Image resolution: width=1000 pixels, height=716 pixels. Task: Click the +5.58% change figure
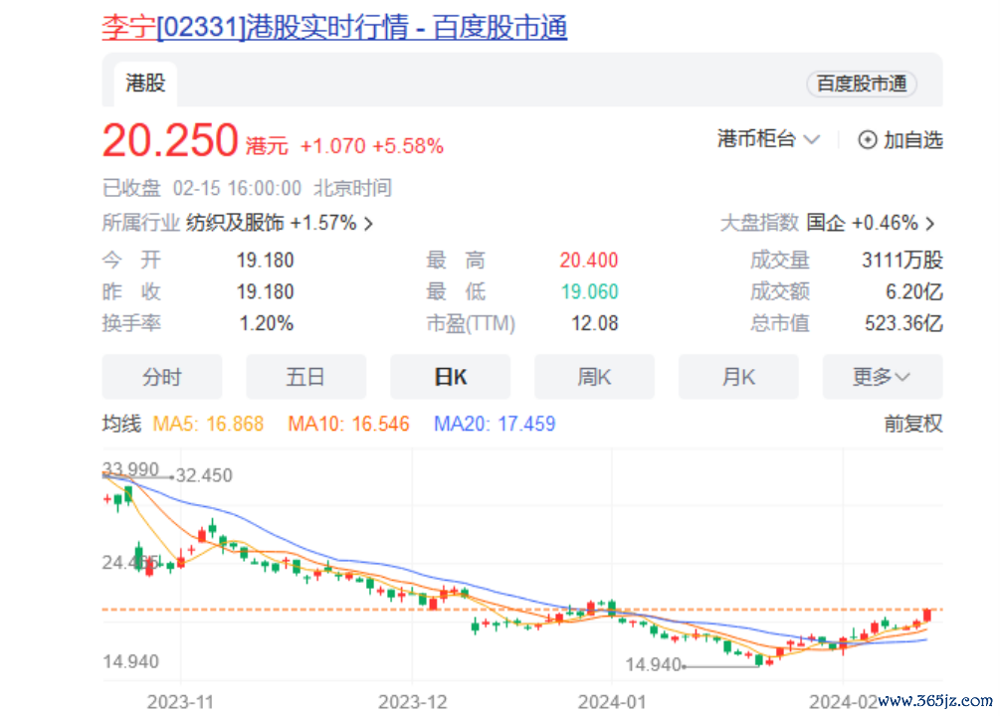click(408, 146)
